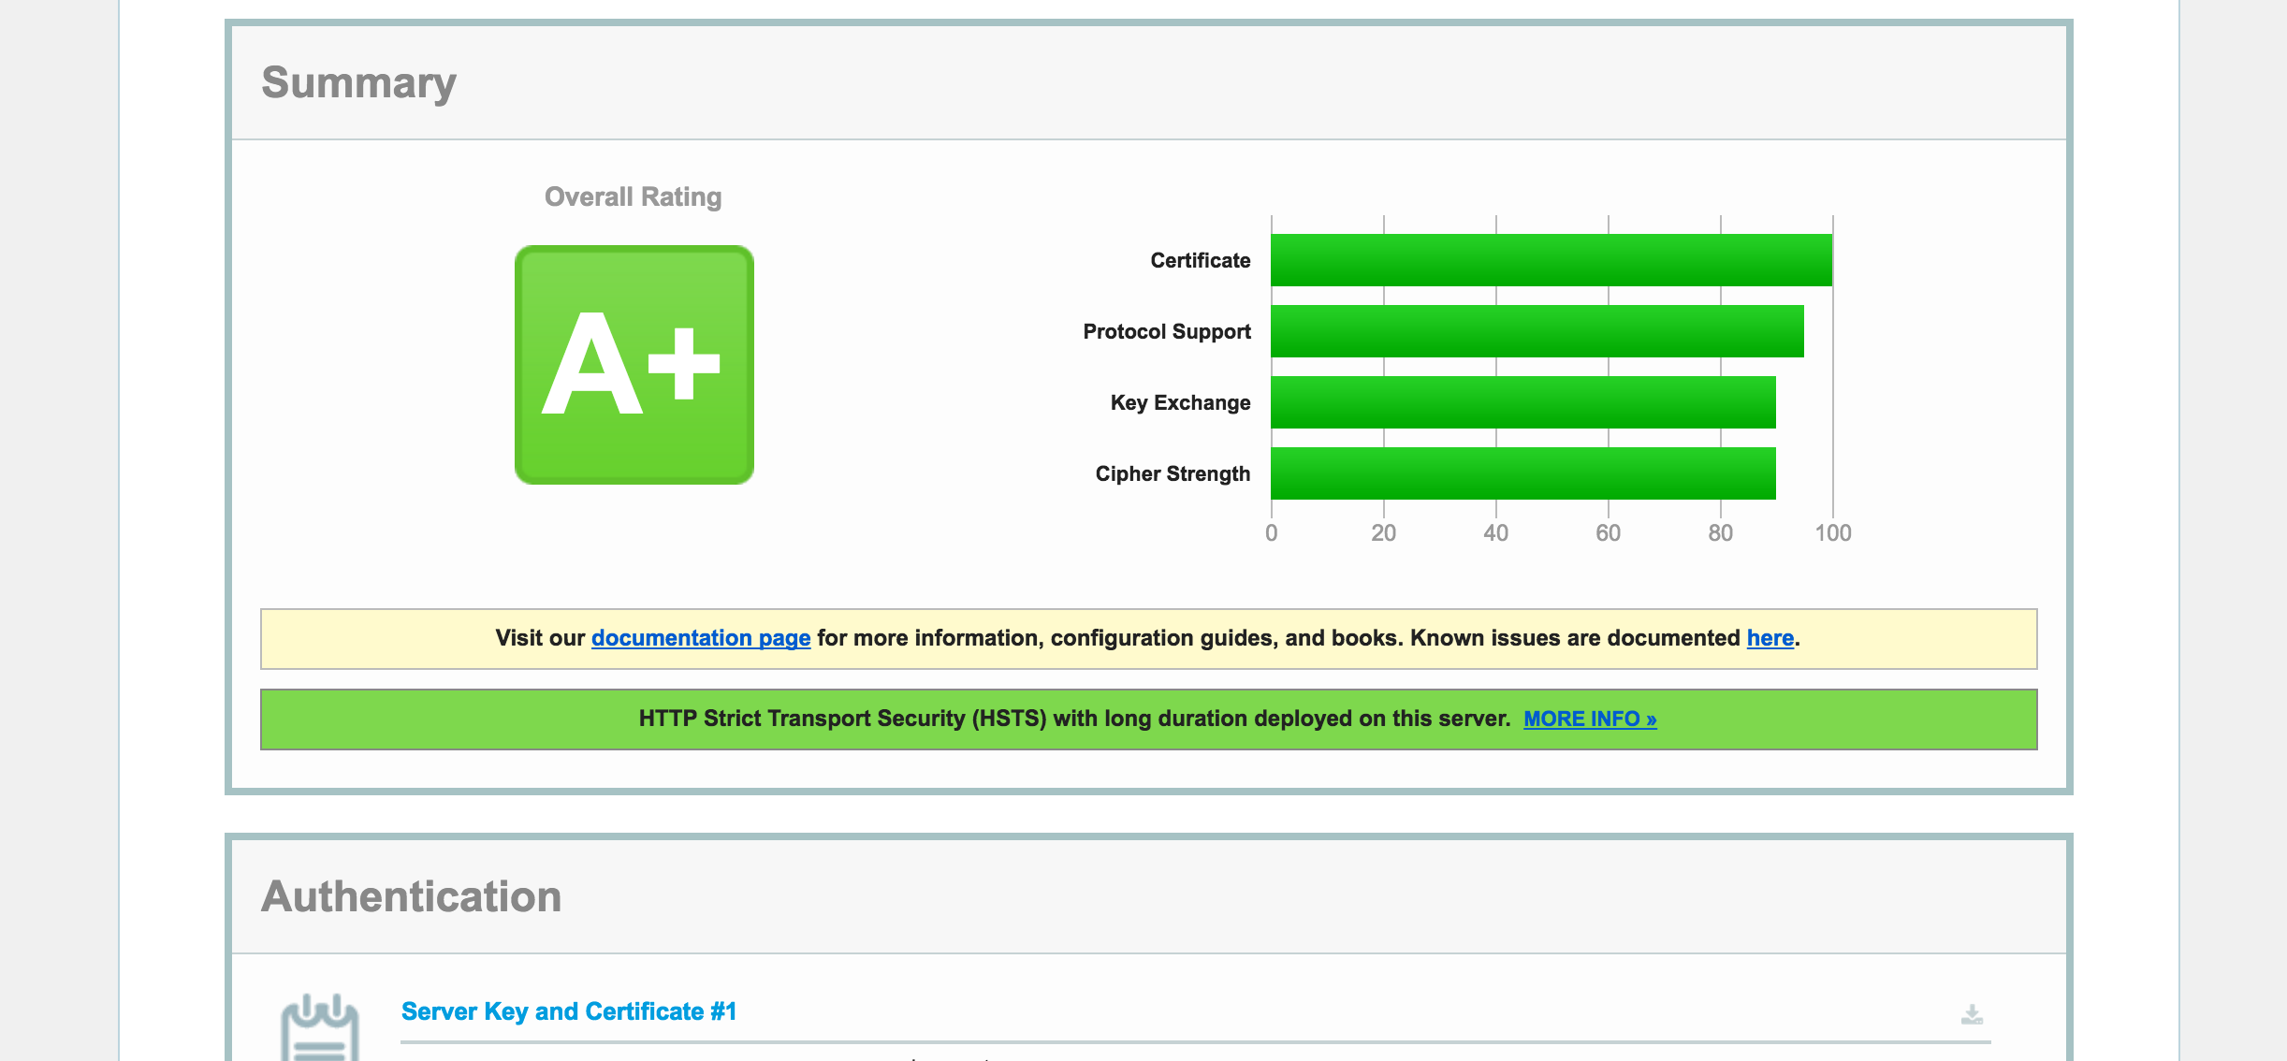The height and width of the screenshot is (1061, 2287).
Task: Open the HSTS MORE INFO link
Action: pyautogui.click(x=1589, y=719)
